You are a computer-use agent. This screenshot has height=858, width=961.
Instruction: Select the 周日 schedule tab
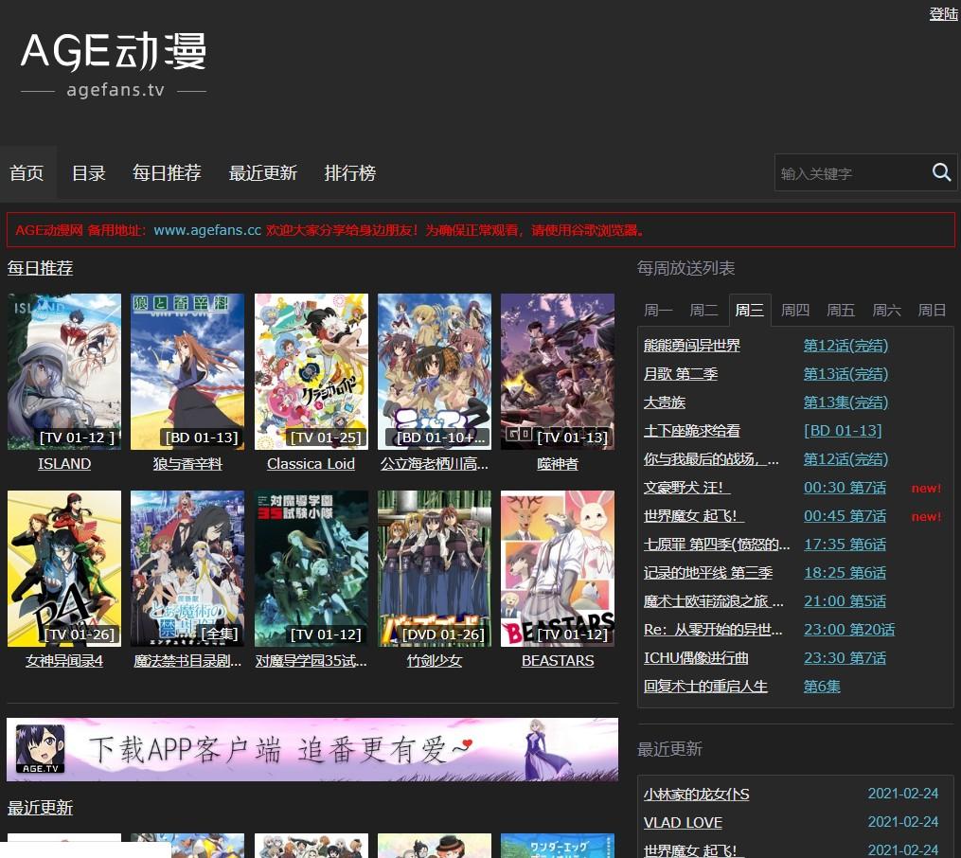(932, 311)
